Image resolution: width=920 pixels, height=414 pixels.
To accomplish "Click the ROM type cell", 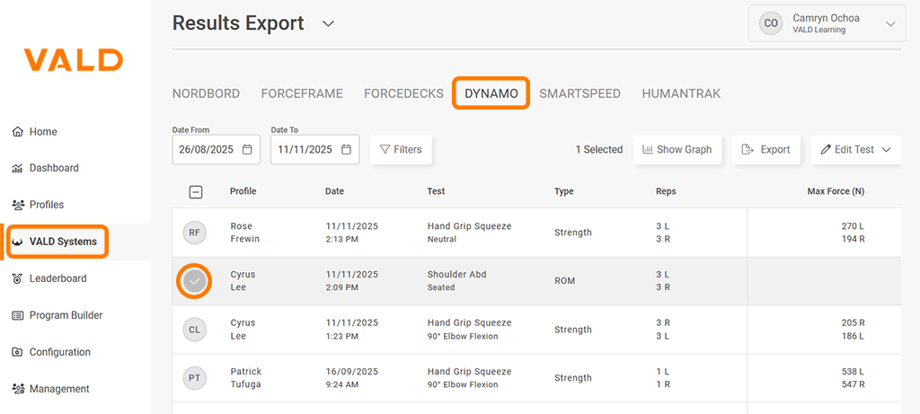I will point(564,281).
